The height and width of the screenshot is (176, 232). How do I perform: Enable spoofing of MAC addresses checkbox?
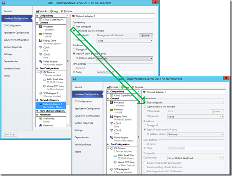(145, 167)
